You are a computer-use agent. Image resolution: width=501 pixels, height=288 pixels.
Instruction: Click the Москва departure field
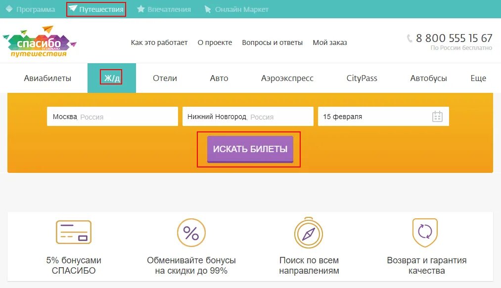point(112,117)
